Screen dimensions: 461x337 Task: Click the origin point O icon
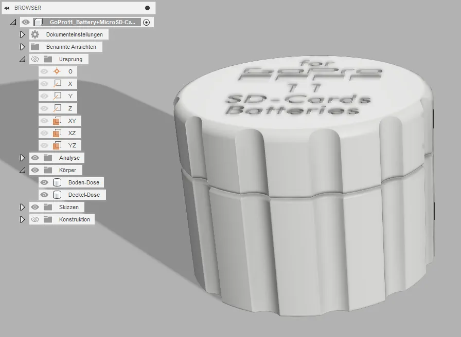click(x=57, y=71)
